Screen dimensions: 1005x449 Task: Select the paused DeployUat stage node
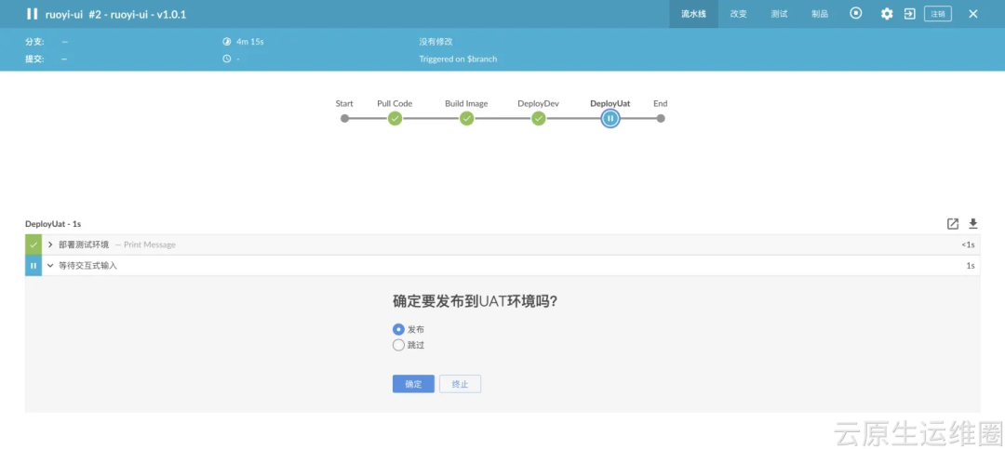(610, 118)
